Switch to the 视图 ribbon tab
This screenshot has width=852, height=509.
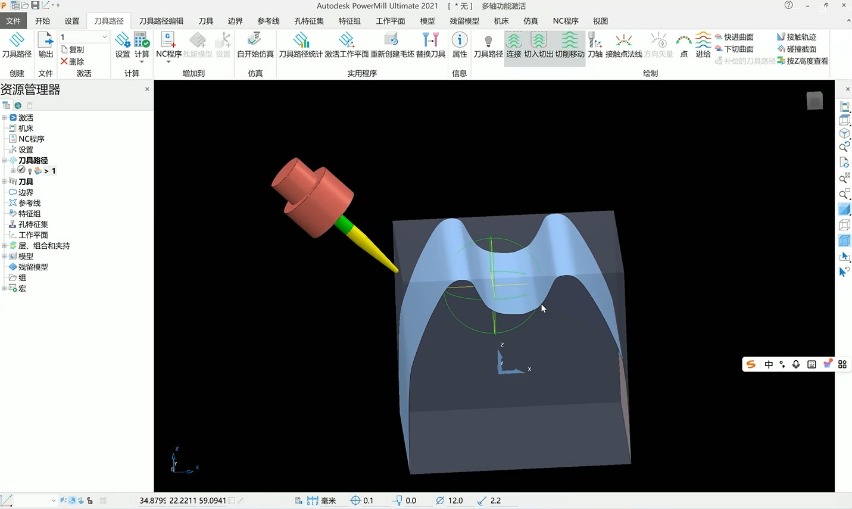(600, 21)
